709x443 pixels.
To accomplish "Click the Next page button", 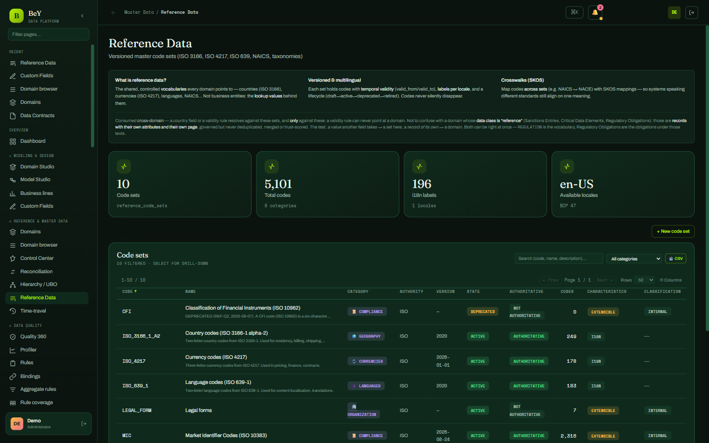I will click(605, 280).
